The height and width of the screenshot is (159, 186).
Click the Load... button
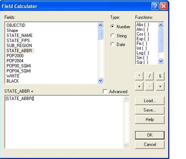tap(150, 101)
